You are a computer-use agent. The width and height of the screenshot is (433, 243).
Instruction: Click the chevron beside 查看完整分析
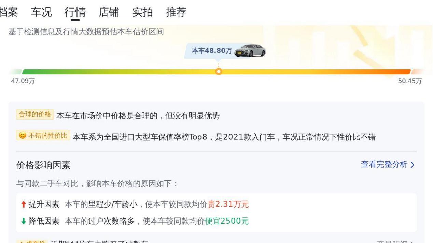pyautogui.click(x=412, y=165)
